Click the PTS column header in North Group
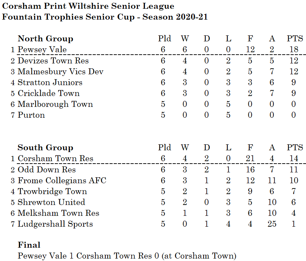306x261 pixels. click(x=294, y=39)
